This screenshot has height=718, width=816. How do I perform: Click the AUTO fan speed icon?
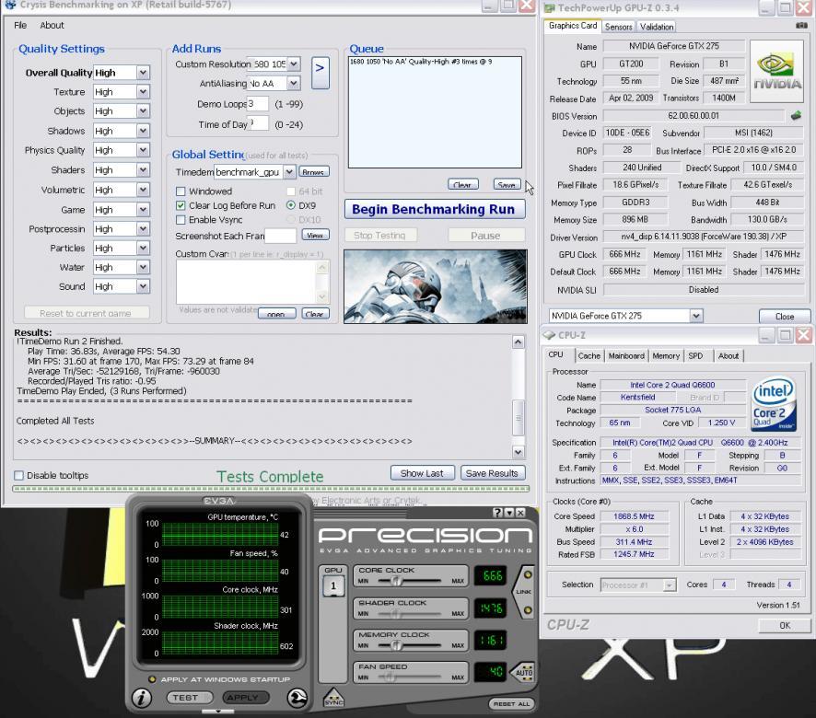[x=523, y=672]
